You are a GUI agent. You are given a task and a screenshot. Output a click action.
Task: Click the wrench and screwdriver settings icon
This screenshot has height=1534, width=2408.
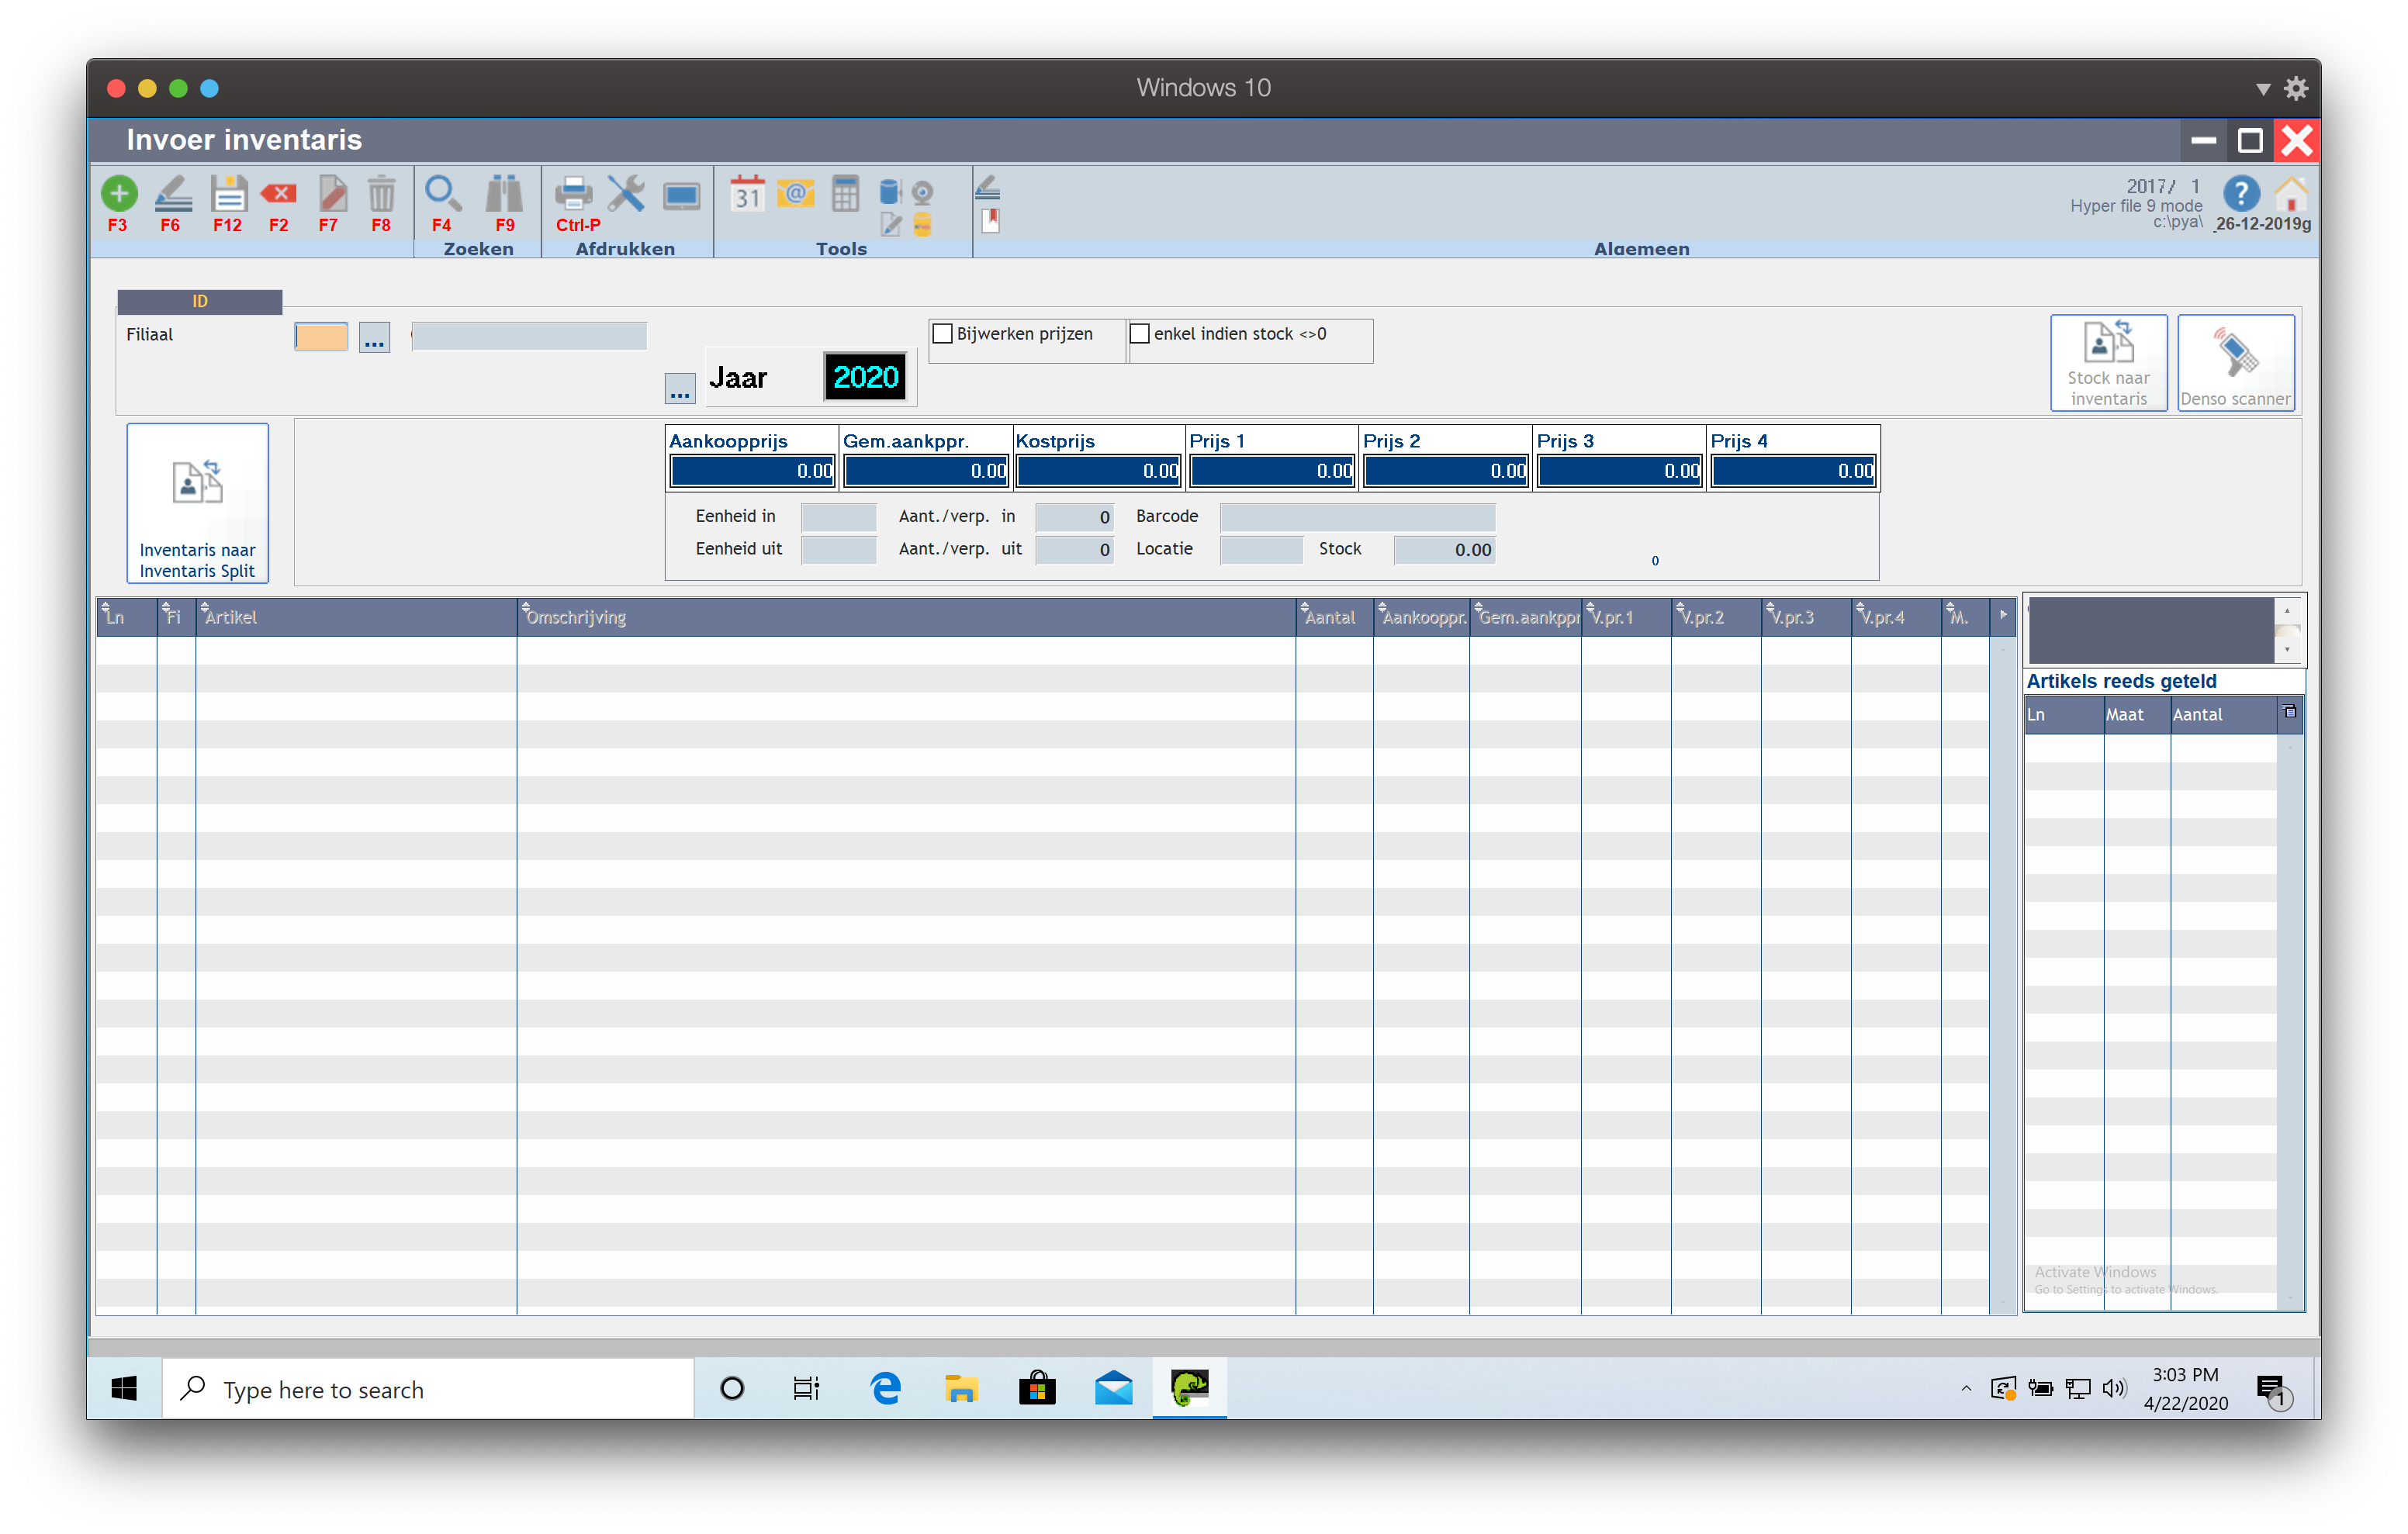click(x=626, y=193)
